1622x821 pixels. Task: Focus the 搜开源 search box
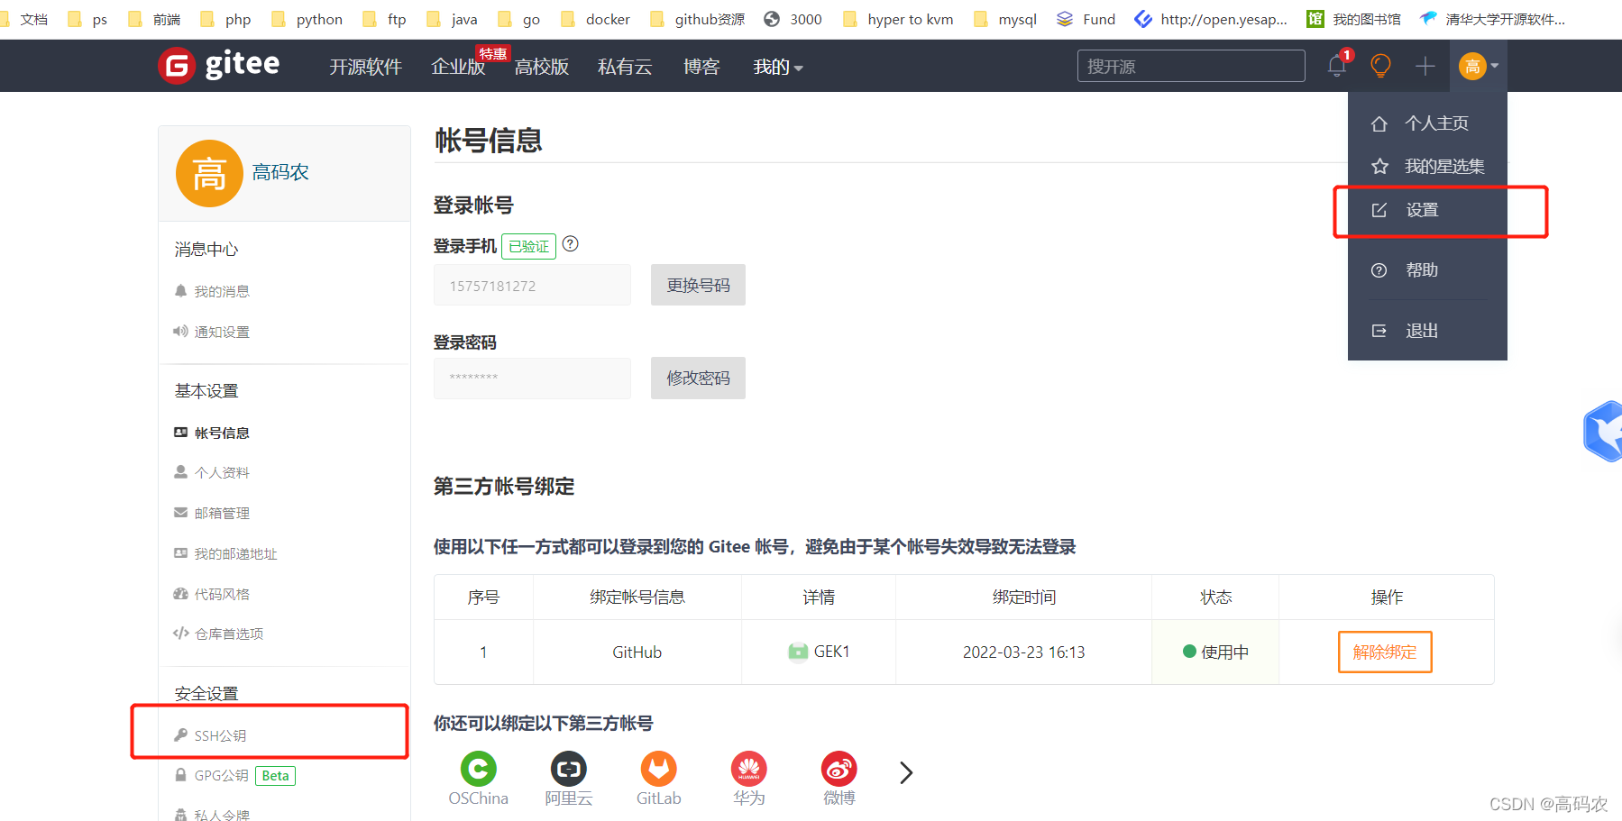click(1191, 66)
